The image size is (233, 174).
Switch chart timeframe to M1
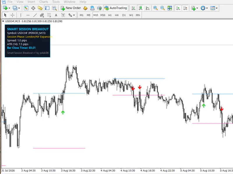(x=82, y=15)
